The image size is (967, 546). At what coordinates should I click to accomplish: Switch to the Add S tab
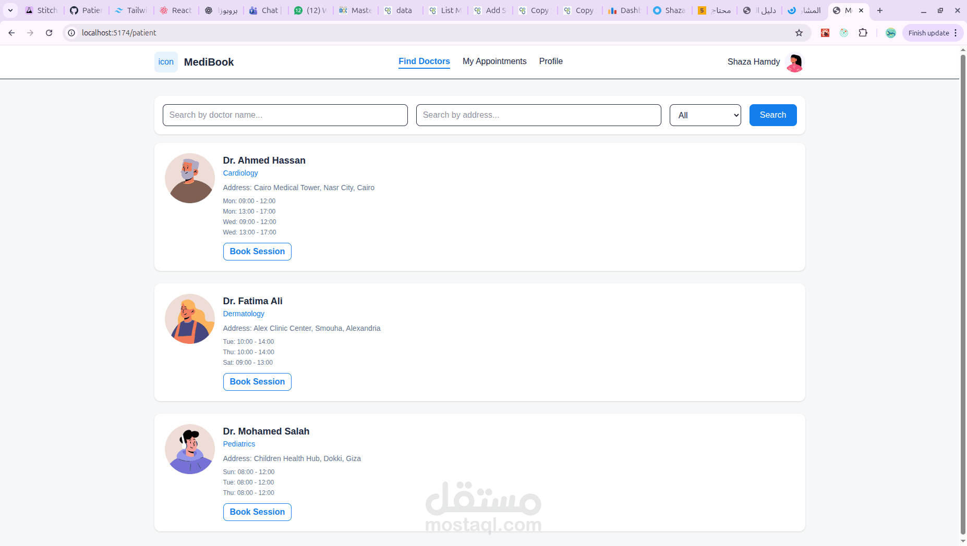(490, 10)
